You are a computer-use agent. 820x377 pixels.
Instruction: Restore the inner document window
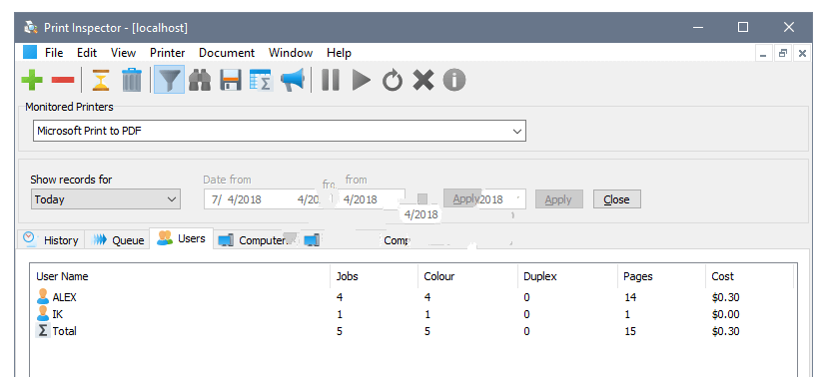(x=783, y=53)
